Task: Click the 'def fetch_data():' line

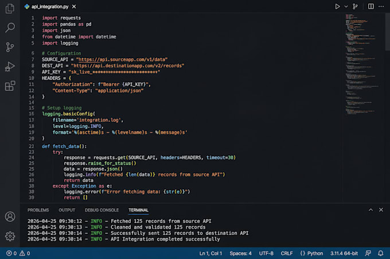Action: 64,146
